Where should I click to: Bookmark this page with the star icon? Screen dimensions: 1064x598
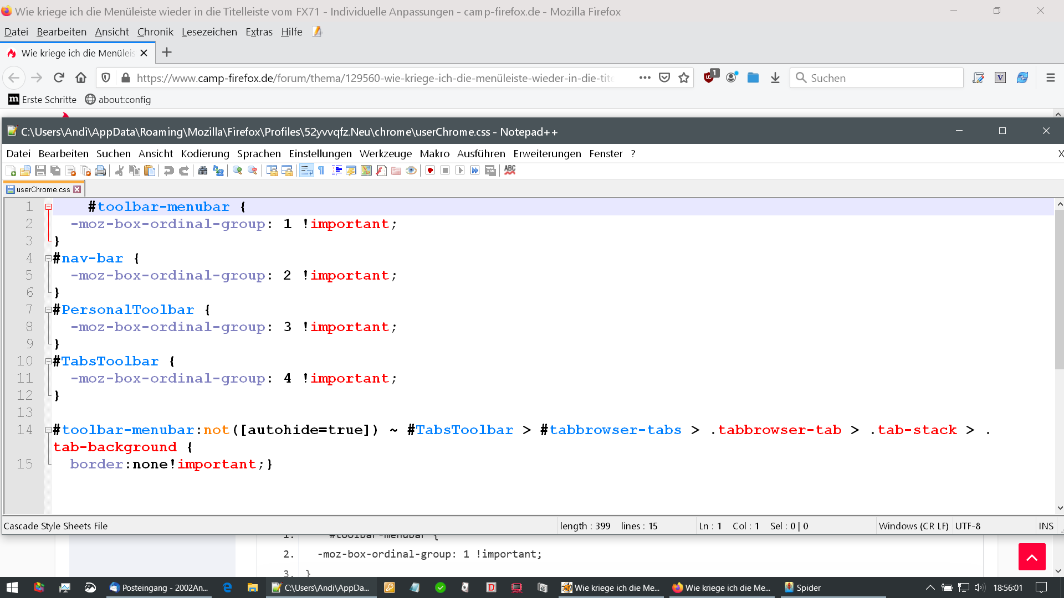684,78
